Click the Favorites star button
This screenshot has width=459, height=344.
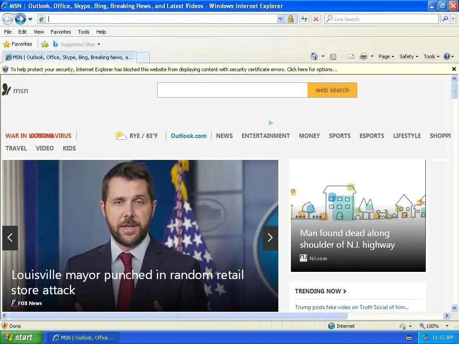[x=17, y=44]
